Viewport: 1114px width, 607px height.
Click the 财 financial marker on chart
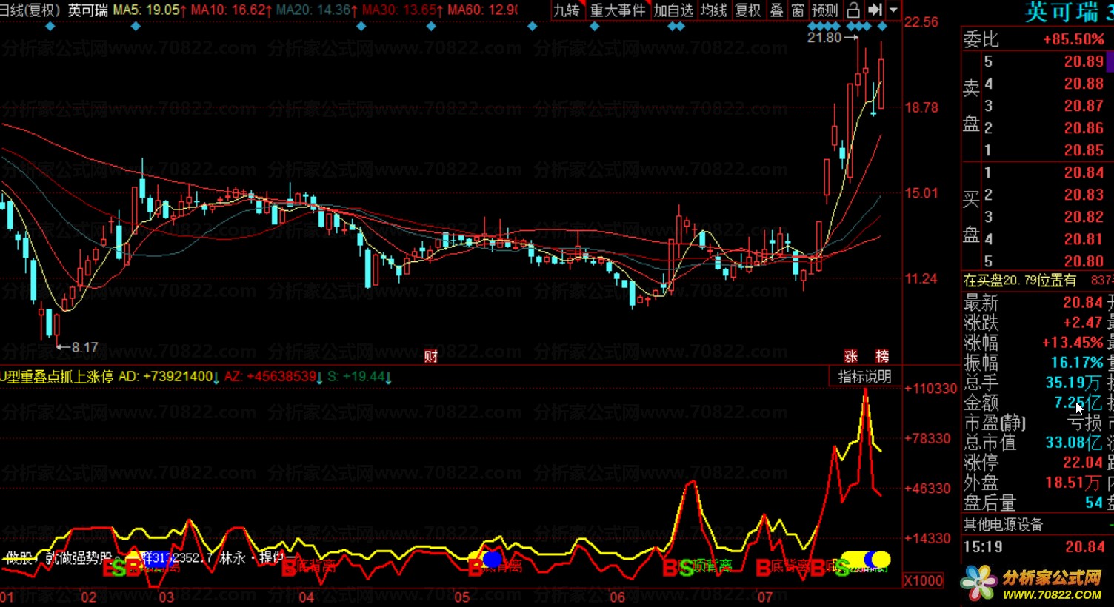pos(430,356)
